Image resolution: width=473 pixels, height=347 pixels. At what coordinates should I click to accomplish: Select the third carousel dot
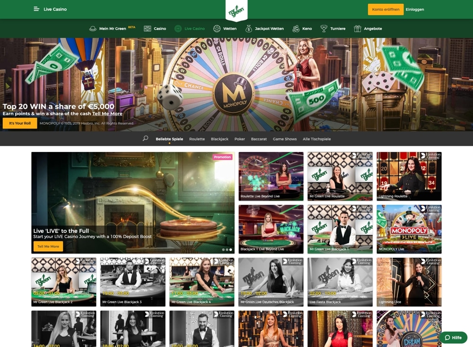[231, 250]
